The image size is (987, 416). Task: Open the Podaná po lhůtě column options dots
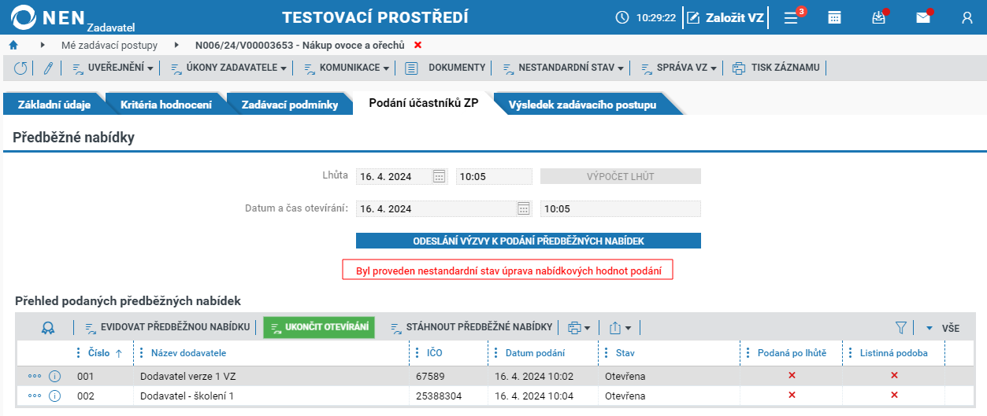[x=748, y=353]
